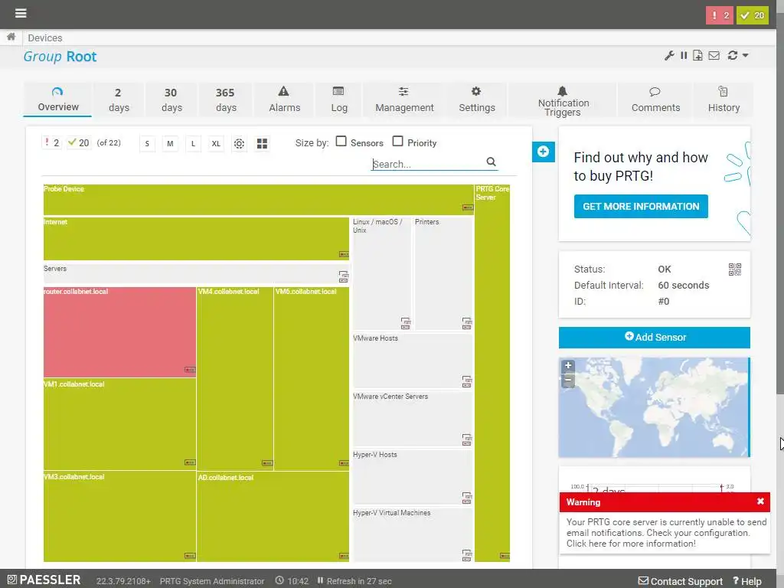Close the Warning notification
Viewport: 784px width, 588px height.
[760, 501]
